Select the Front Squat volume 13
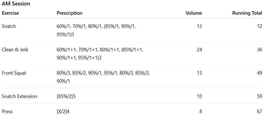Screen dimensions: 269x118 (x=199, y=73)
